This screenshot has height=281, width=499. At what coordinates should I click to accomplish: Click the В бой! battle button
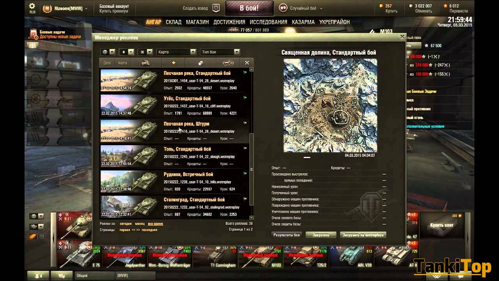tap(249, 8)
